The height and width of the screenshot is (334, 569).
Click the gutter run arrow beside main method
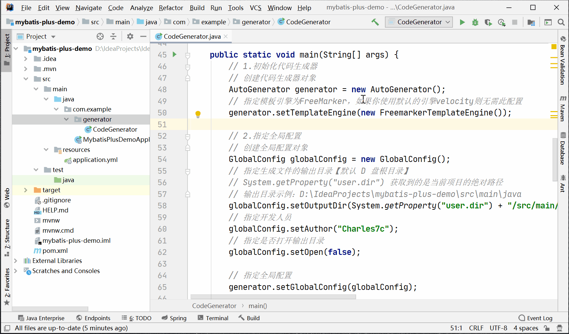click(x=174, y=54)
